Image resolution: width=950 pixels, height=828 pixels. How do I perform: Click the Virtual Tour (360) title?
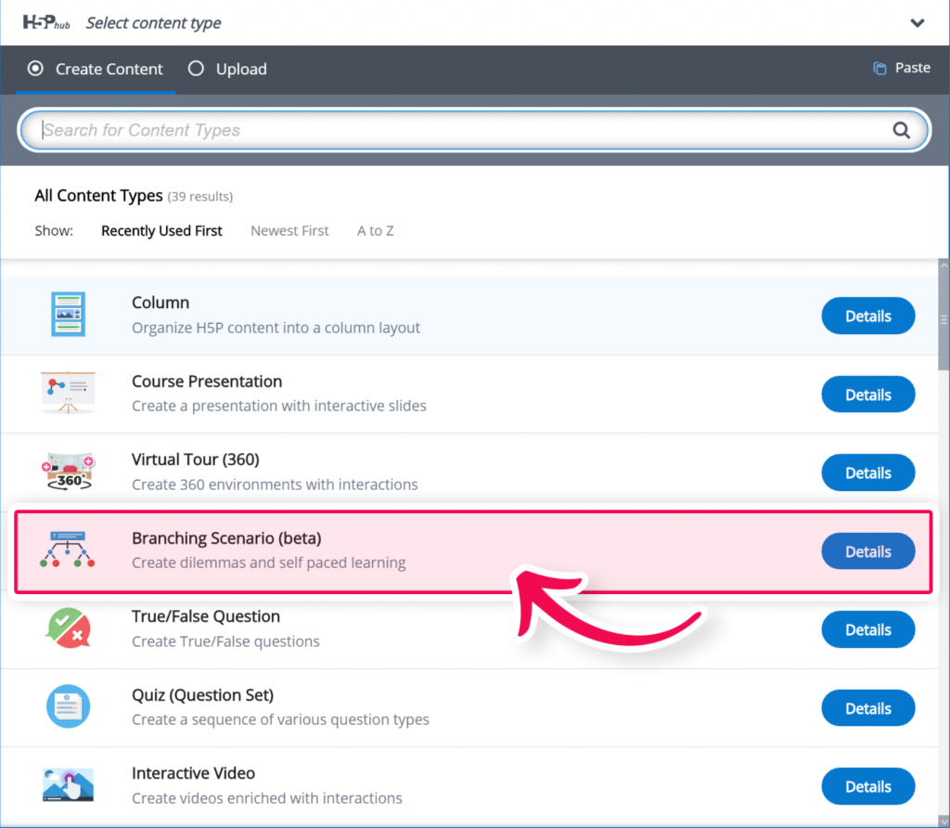coord(195,459)
